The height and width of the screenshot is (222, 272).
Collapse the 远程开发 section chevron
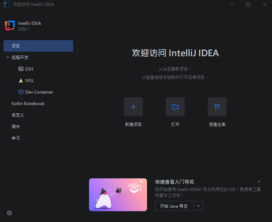click(x=8, y=57)
